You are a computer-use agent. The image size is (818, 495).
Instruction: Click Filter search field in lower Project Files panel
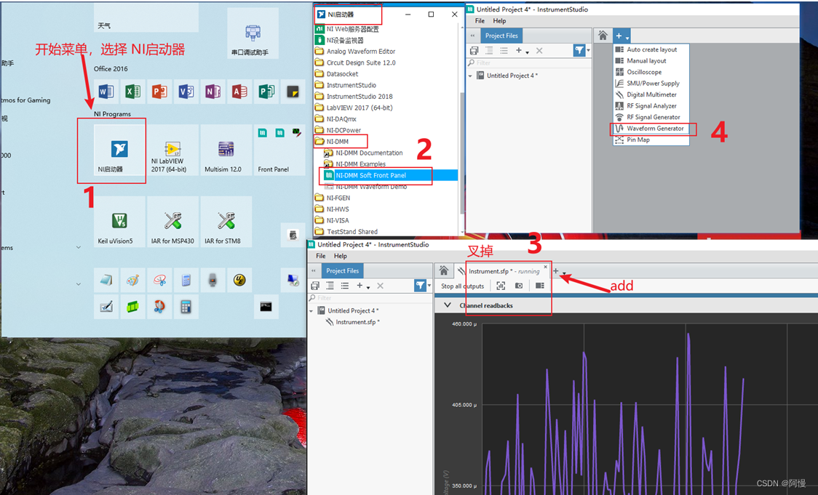click(x=370, y=297)
